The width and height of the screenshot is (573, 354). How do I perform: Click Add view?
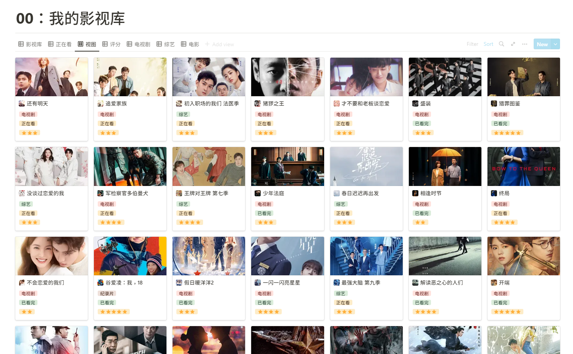(x=220, y=44)
